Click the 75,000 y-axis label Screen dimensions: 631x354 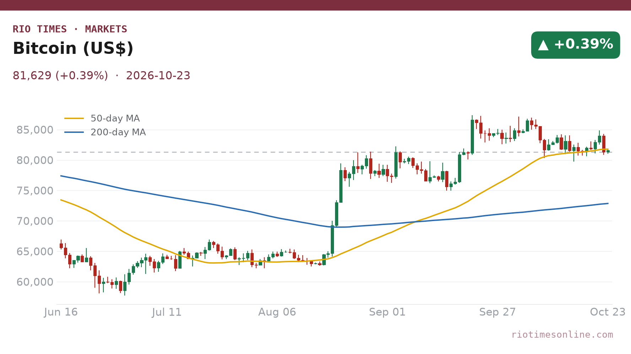tap(35, 191)
